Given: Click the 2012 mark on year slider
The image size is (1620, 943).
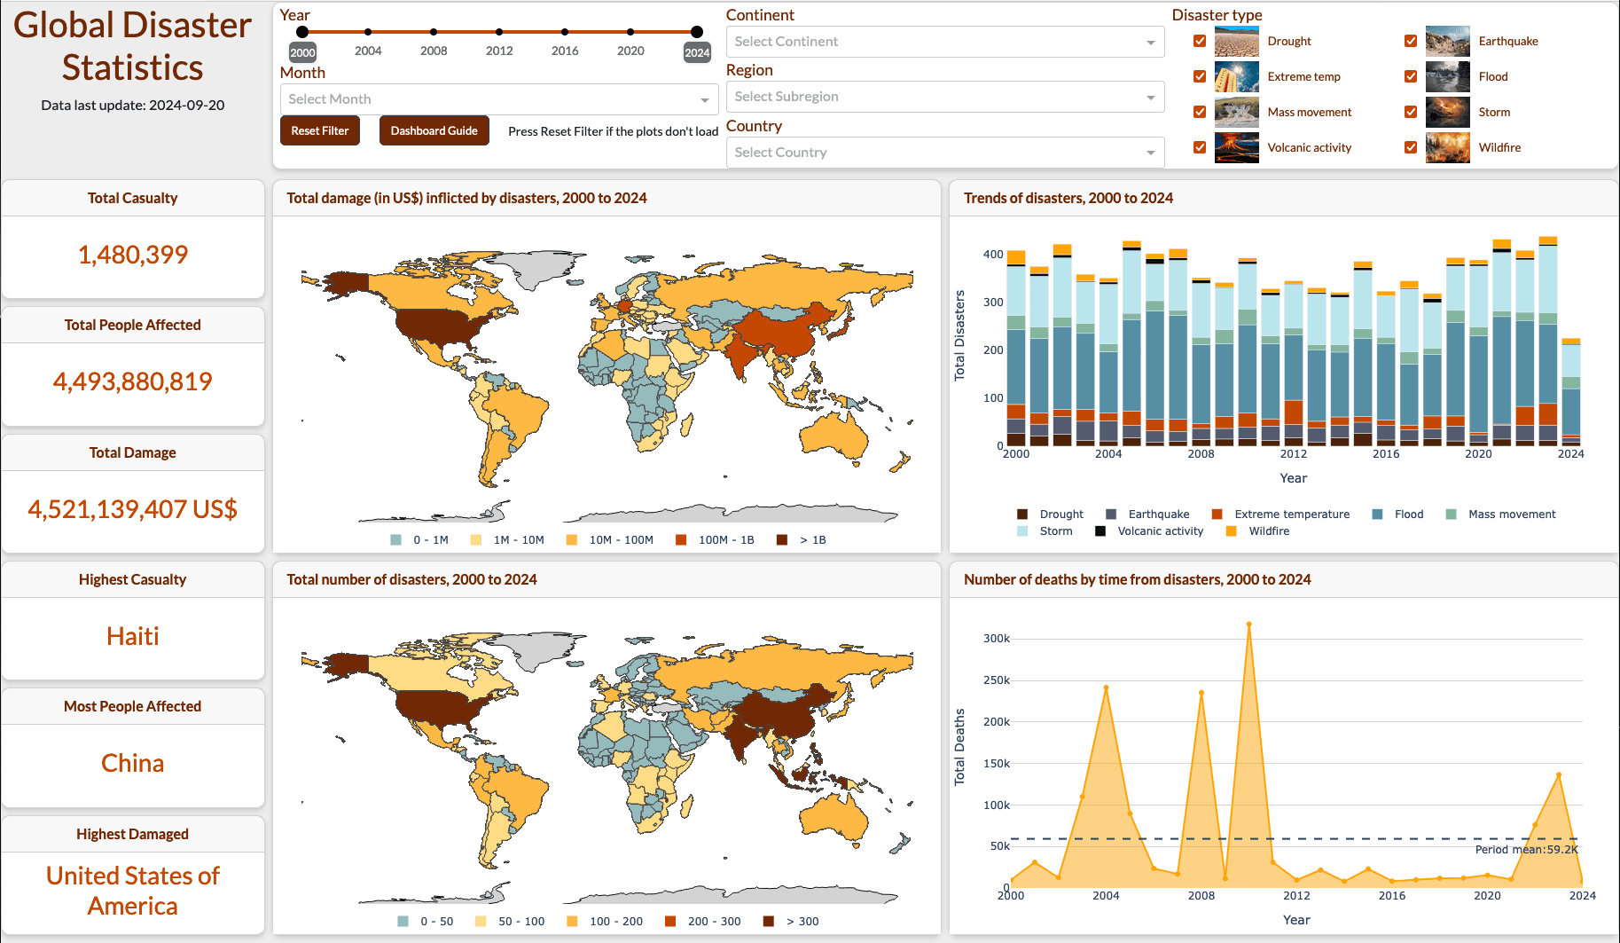Looking at the screenshot, I should point(499,32).
